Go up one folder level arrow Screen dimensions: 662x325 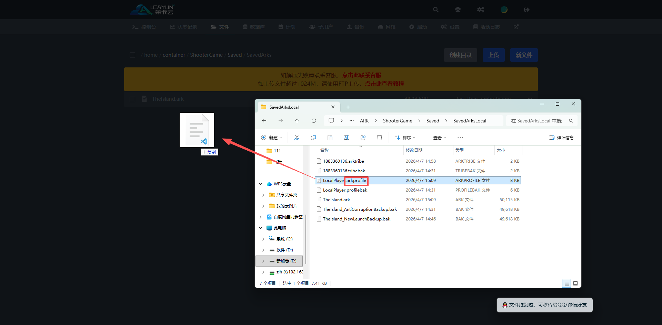[x=297, y=121]
